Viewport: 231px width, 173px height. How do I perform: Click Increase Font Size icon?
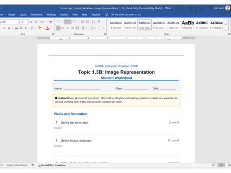pos(31,22)
